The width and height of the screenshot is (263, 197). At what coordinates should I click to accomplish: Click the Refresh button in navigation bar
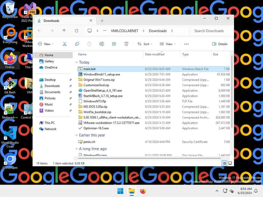(x=77, y=31)
